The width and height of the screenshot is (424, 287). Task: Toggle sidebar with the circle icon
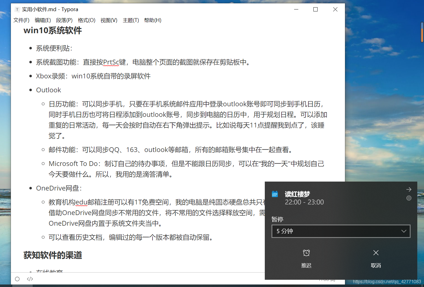click(x=17, y=279)
